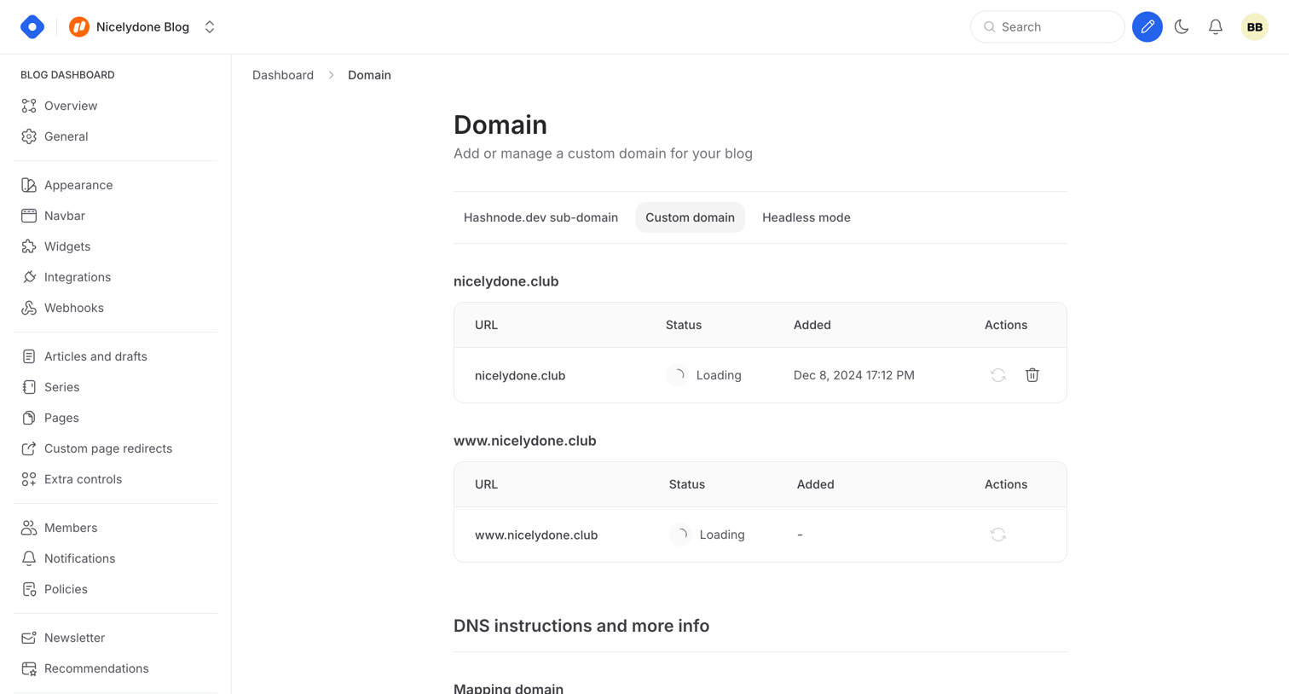This screenshot has height=694, width=1289.
Task: Click Domain breadcrumb text
Action: [369, 75]
